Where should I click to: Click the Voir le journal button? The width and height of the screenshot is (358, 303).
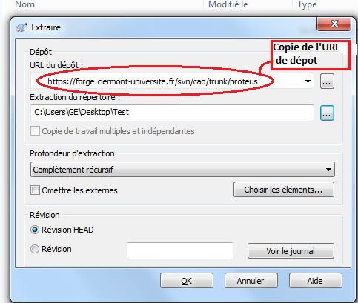tap(291, 251)
